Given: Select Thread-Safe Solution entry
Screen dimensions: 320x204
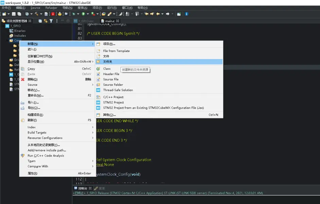Looking at the screenshot, I should [159, 90].
